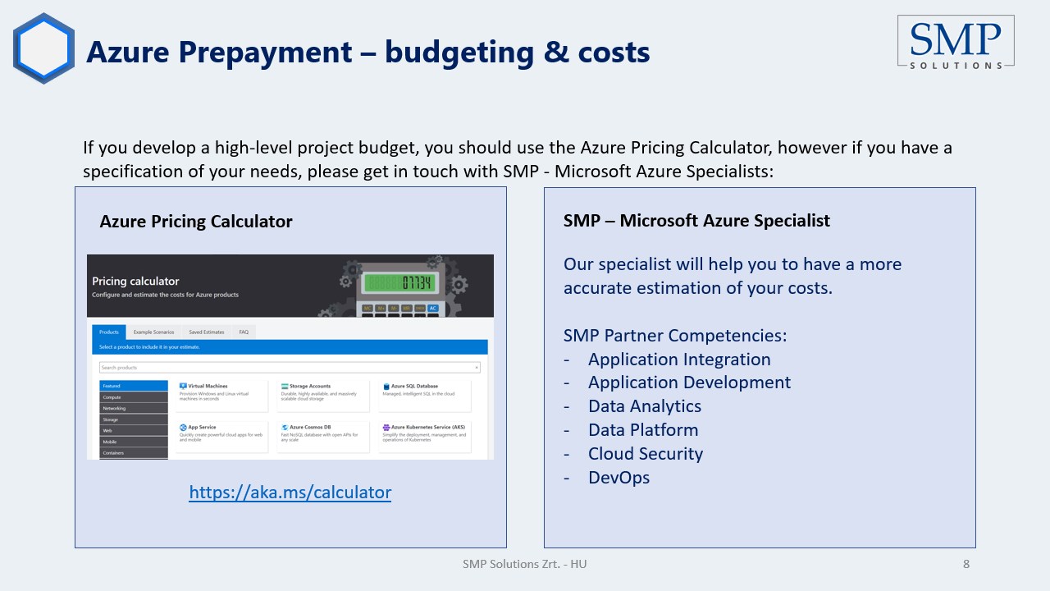
Task: Select the Compute category
Action: click(134, 397)
